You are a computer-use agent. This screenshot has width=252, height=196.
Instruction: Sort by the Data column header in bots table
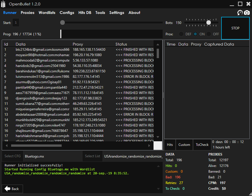pyautogui.click(x=21, y=44)
